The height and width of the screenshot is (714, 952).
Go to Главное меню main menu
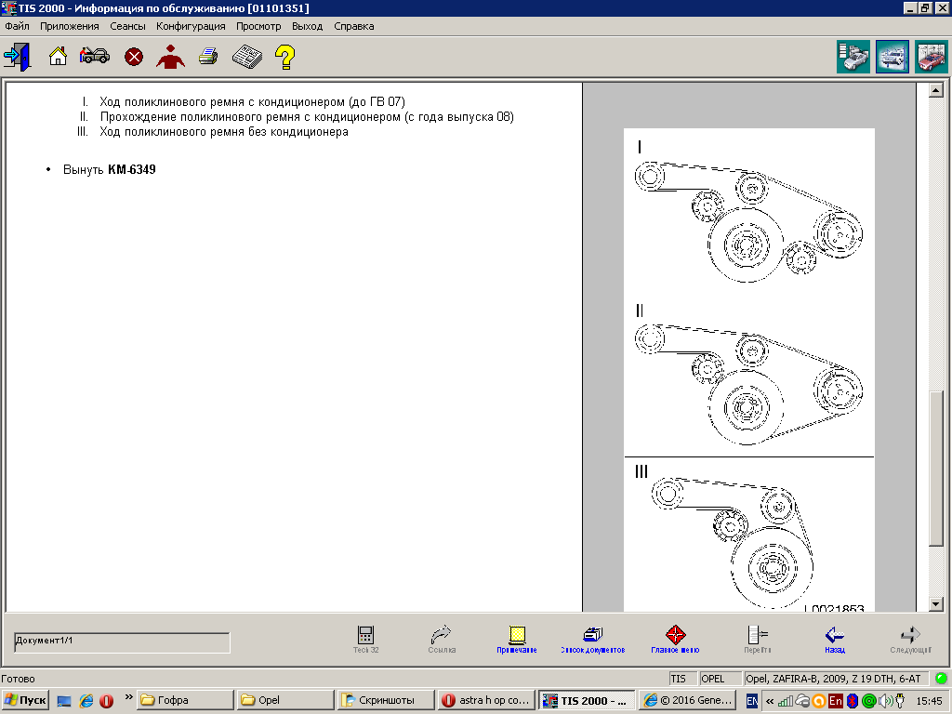[675, 640]
